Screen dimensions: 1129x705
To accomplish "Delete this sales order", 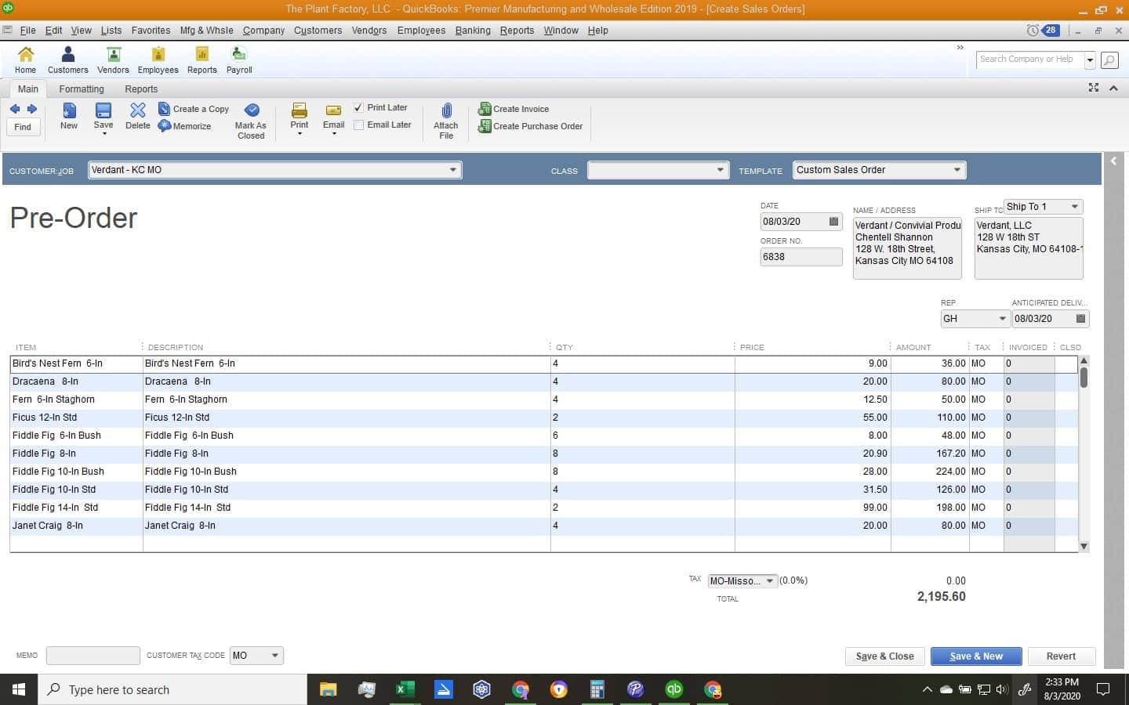I will pos(137,116).
